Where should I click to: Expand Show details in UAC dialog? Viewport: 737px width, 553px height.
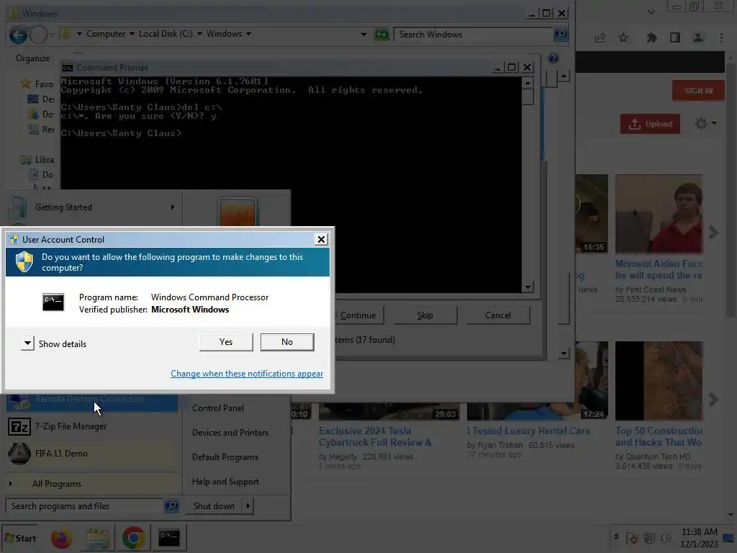point(53,343)
